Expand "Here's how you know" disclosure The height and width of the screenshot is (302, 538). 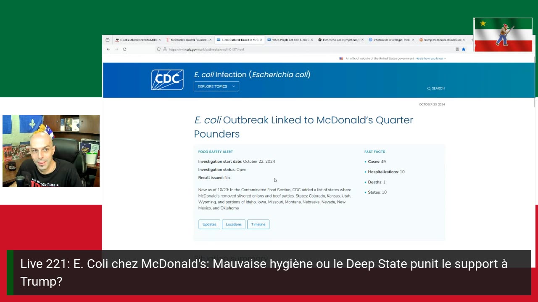(430, 58)
